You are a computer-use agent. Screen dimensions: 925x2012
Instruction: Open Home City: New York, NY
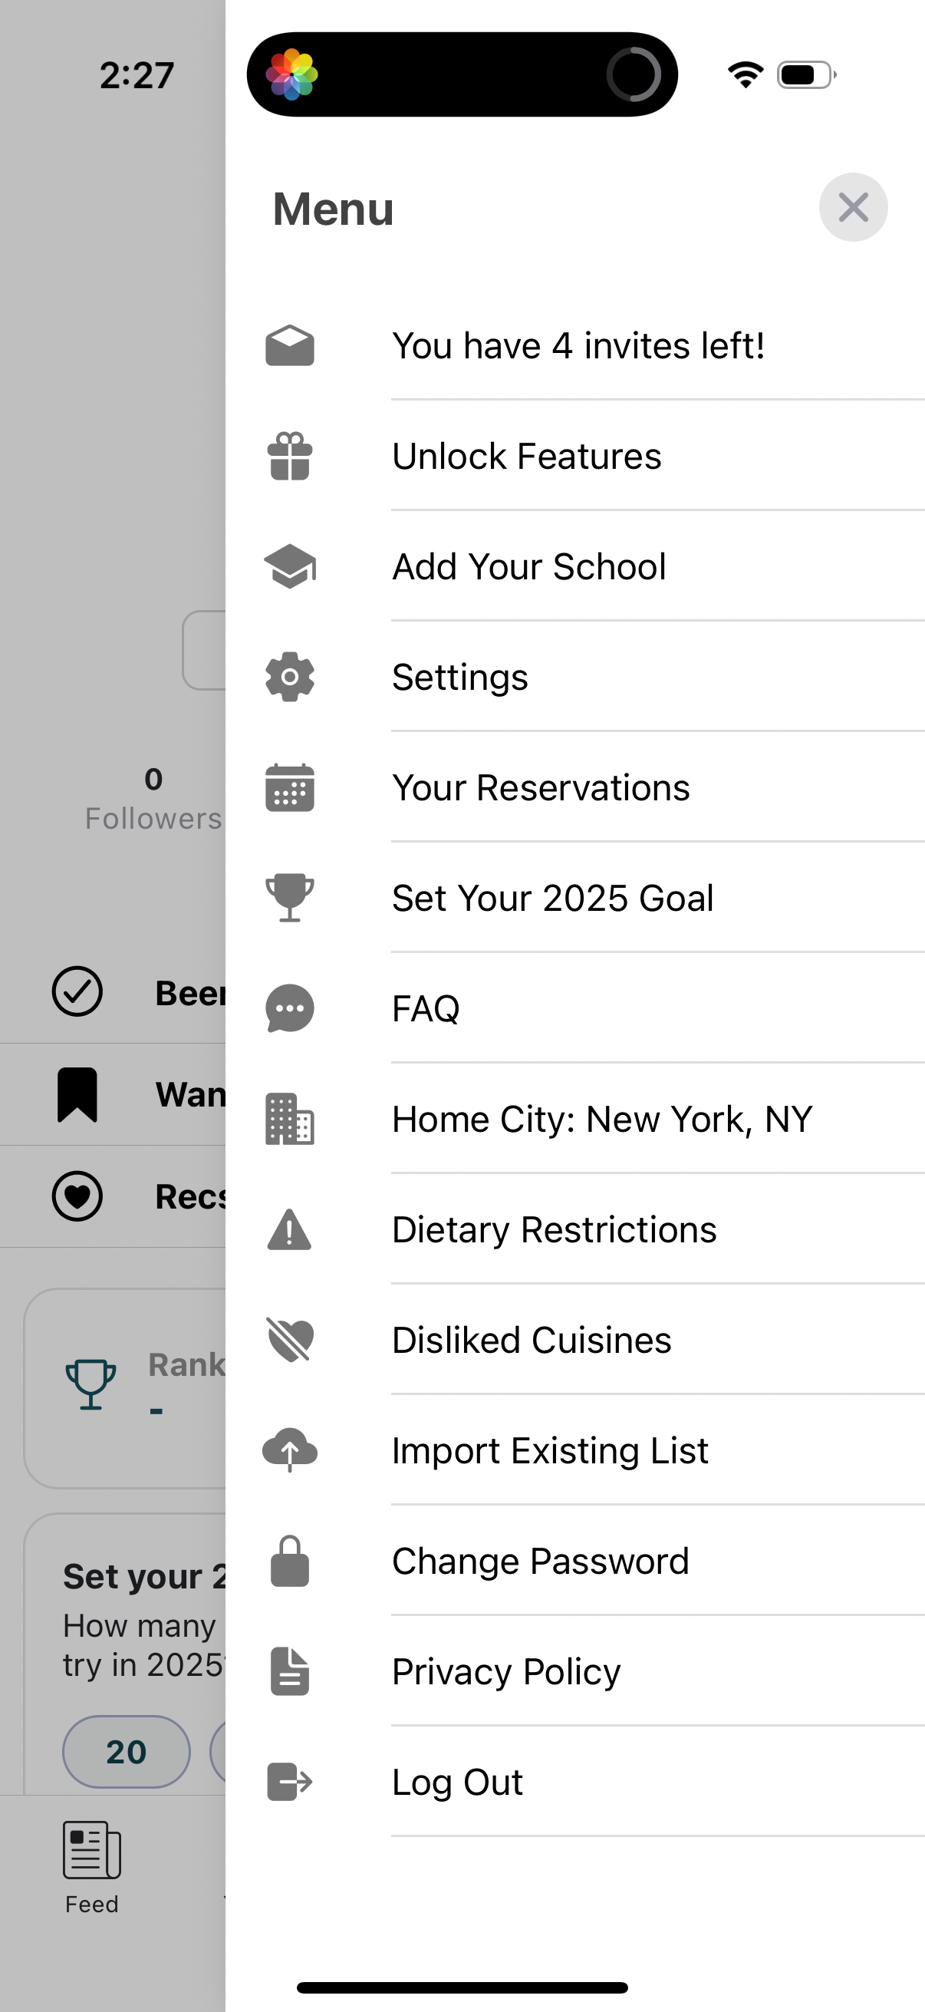[601, 1120]
